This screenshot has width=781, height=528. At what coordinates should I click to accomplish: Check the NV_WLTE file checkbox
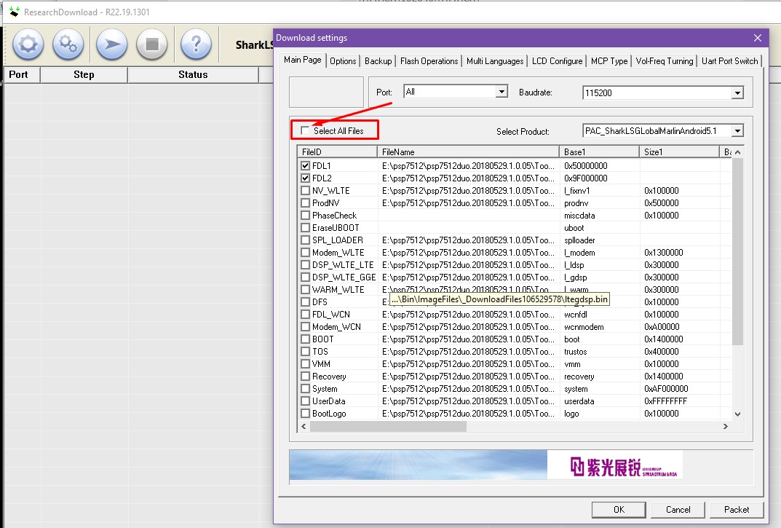pyautogui.click(x=306, y=191)
